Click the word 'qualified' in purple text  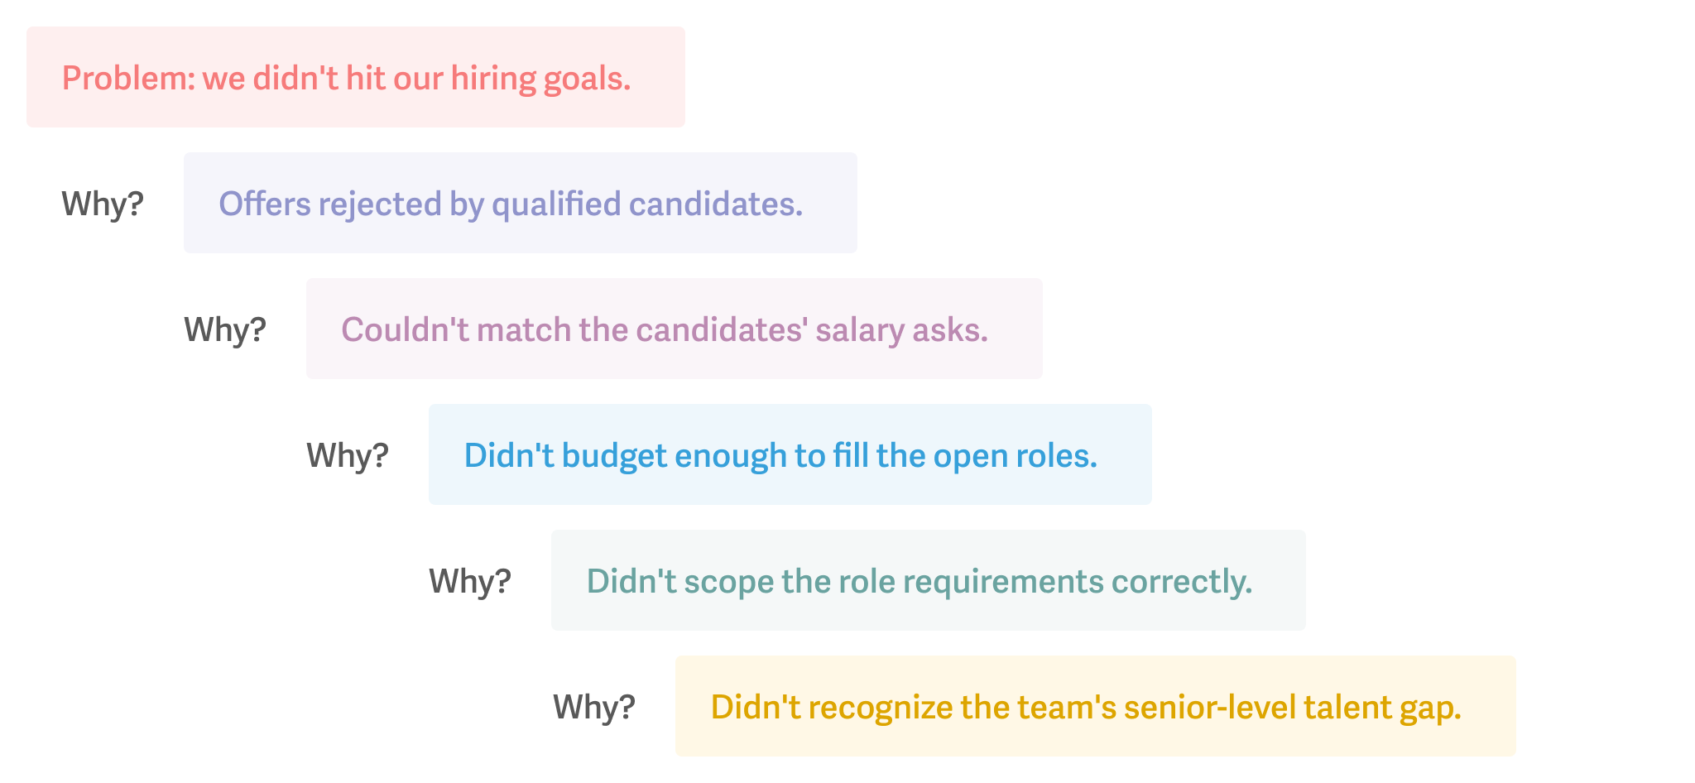pos(556,205)
